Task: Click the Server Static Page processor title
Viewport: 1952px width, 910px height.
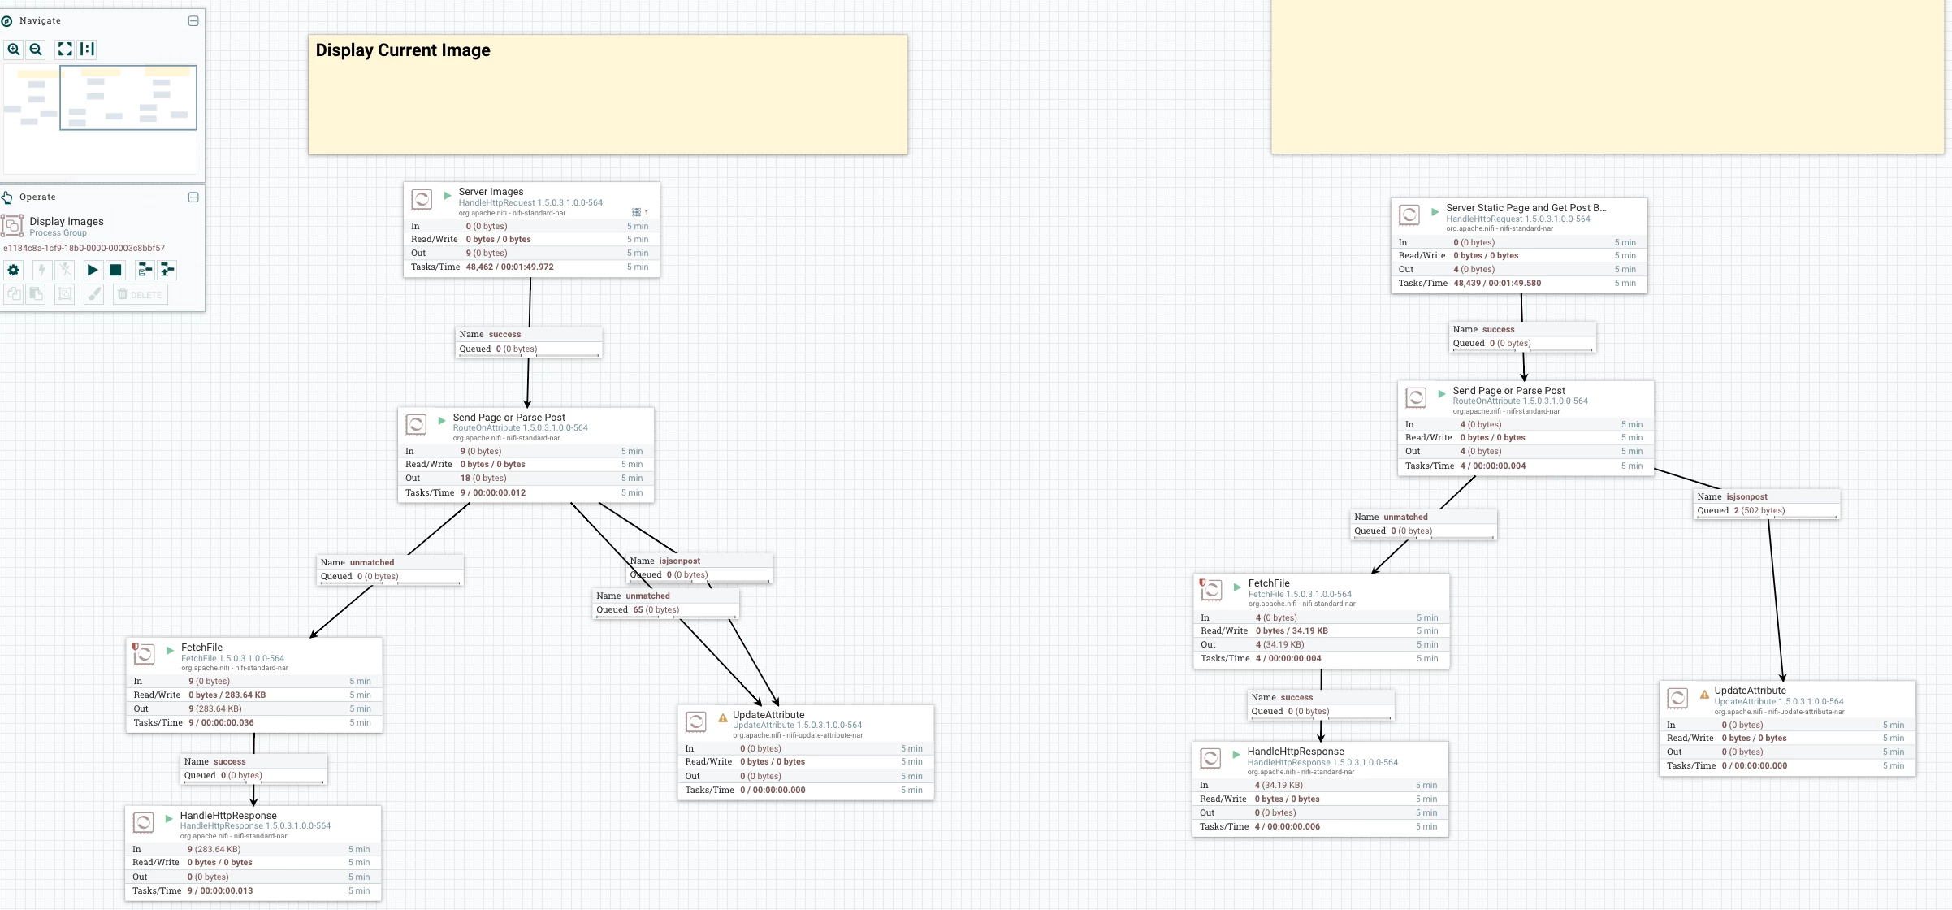Action: click(x=1526, y=208)
